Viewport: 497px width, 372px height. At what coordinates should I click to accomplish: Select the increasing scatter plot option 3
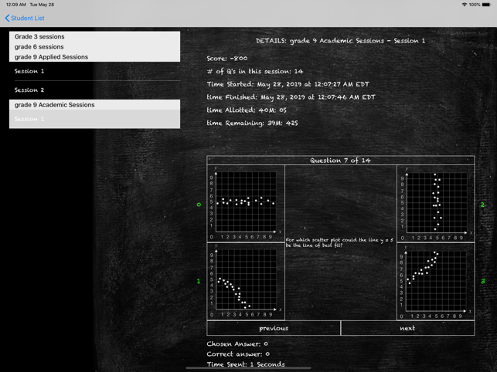click(x=436, y=282)
